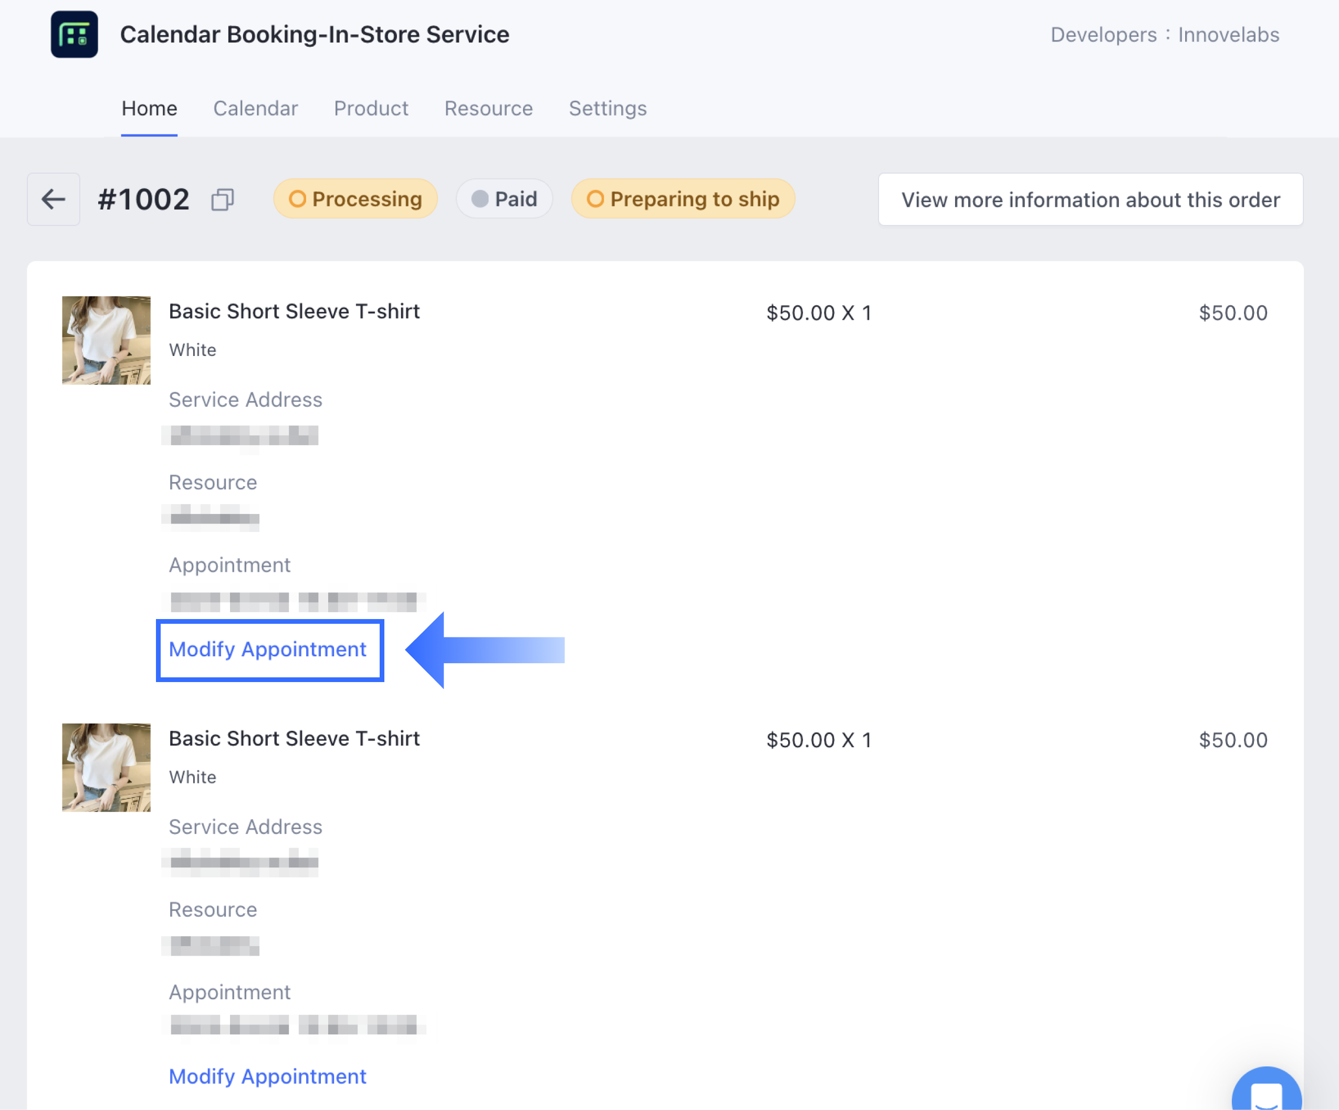This screenshot has height=1110, width=1339.
Task: Click the Developers Innovelabs text
Action: tap(1164, 35)
